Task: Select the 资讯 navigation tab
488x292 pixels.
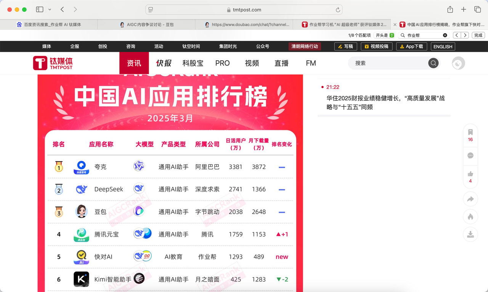Action: click(x=134, y=63)
